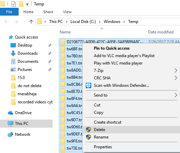The width and height of the screenshot is (180, 153).
Task: Sort by the Date modified column header
Action: point(161,32)
